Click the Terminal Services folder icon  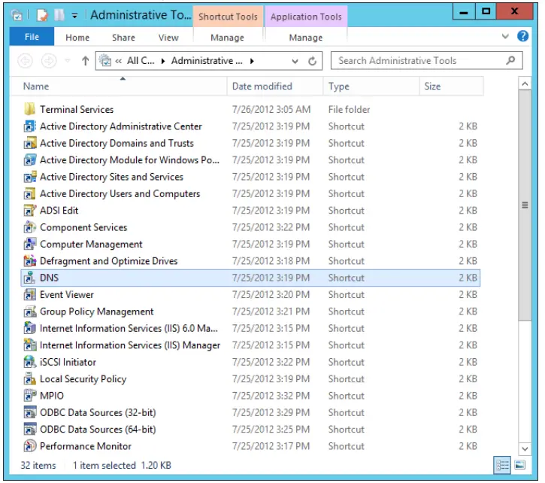click(x=30, y=109)
